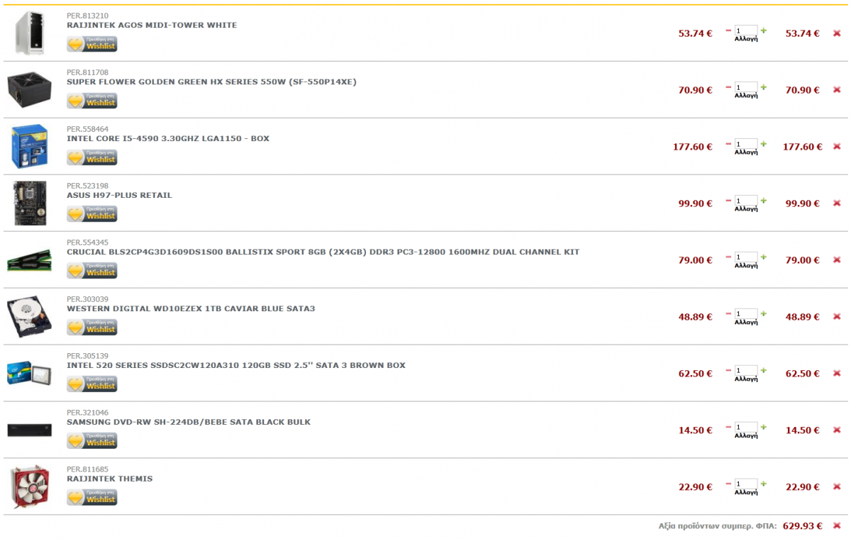
Task: Open Super Flower Golden Green HX product link
Action: point(212,82)
